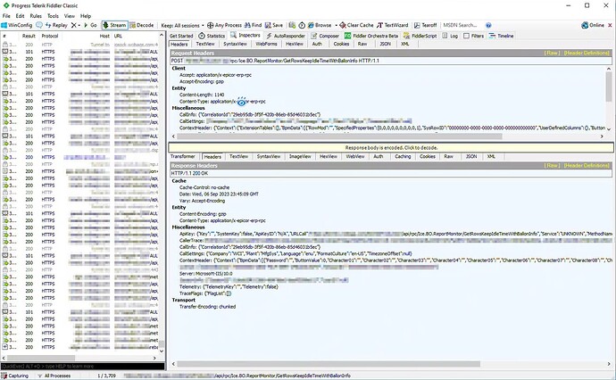Image resolution: width=616 pixels, height=380 pixels.
Task: Open WinConfig from the toolbar
Action: coord(17,25)
